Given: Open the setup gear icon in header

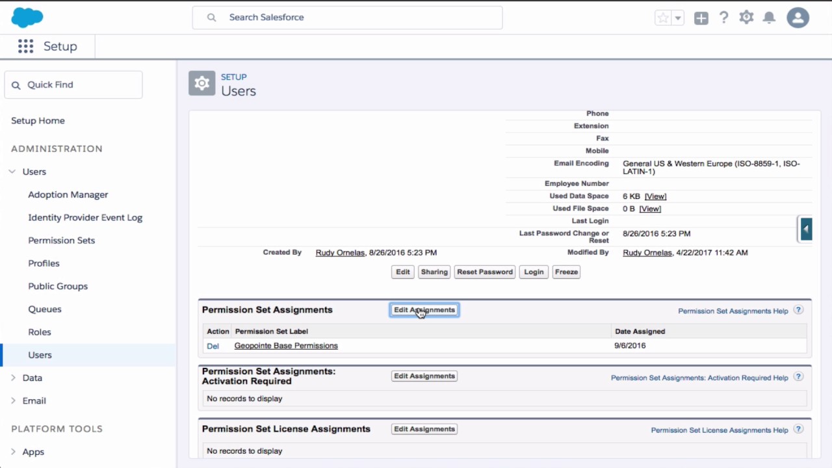Looking at the screenshot, I should [746, 18].
